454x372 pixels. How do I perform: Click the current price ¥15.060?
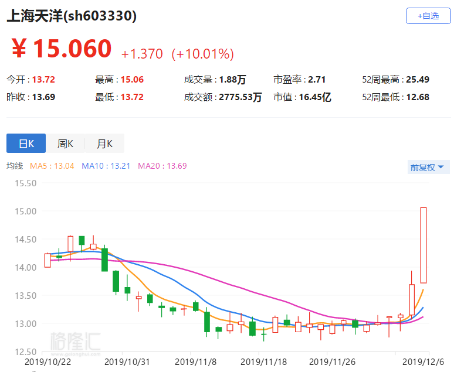tap(62, 48)
